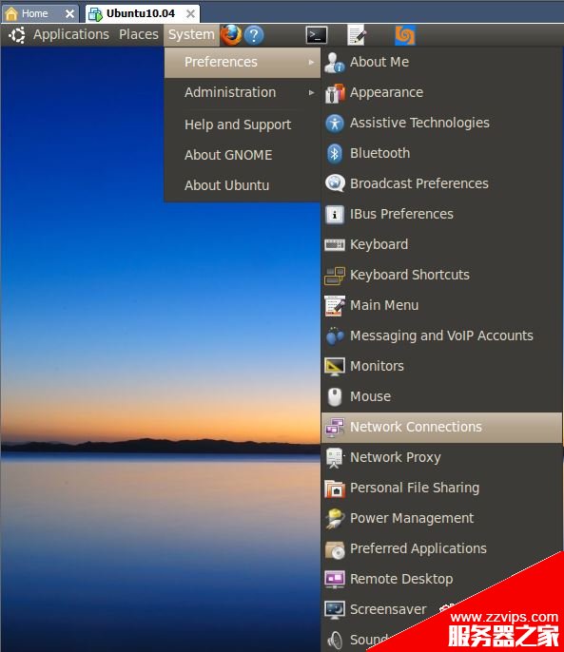Click the Keyboard icon

(x=335, y=244)
